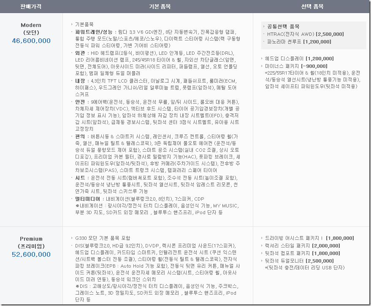Click the 마이너스 패키지 option
Screen dimensions: 371x306
coord(296,66)
